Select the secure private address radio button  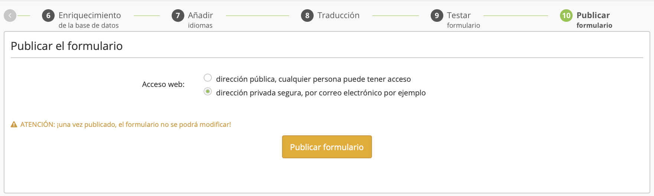click(208, 91)
